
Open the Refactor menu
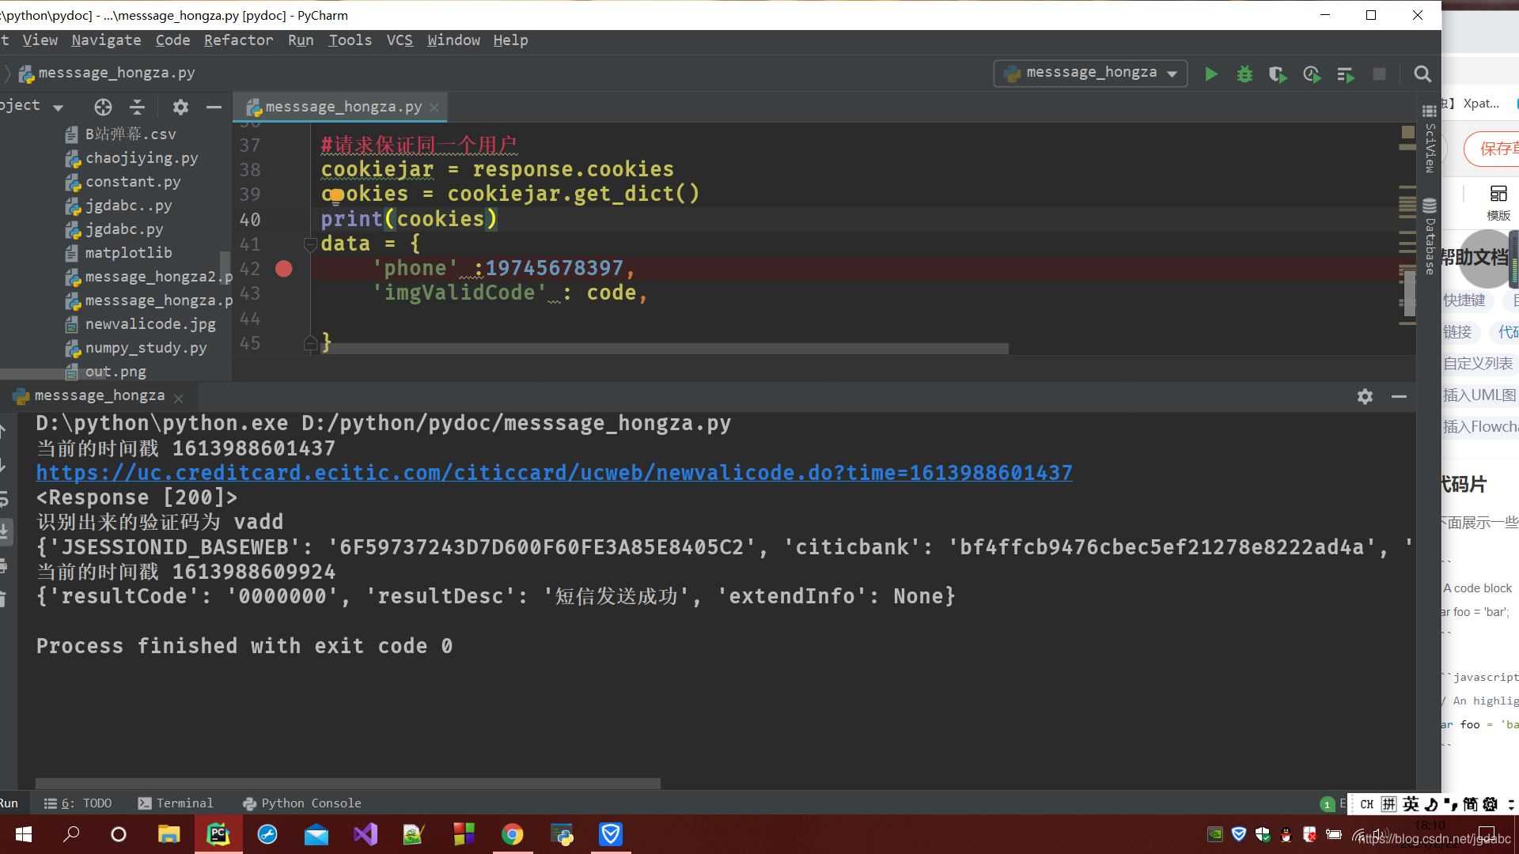(238, 40)
